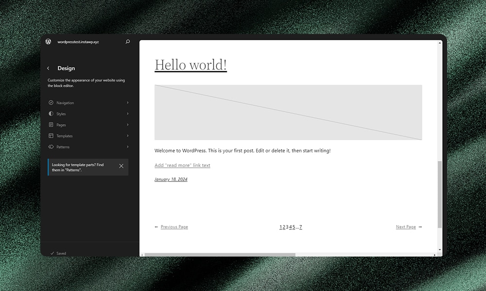This screenshot has height=291, width=486.
Task: Open the Hello world! post link
Action: pyautogui.click(x=191, y=65)
